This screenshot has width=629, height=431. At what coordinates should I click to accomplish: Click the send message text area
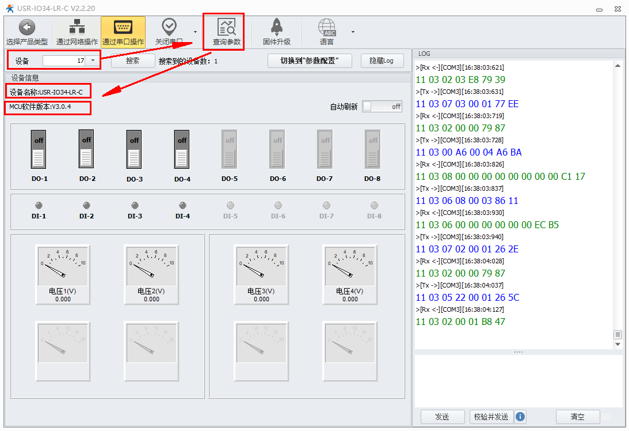tap(518, 380)
